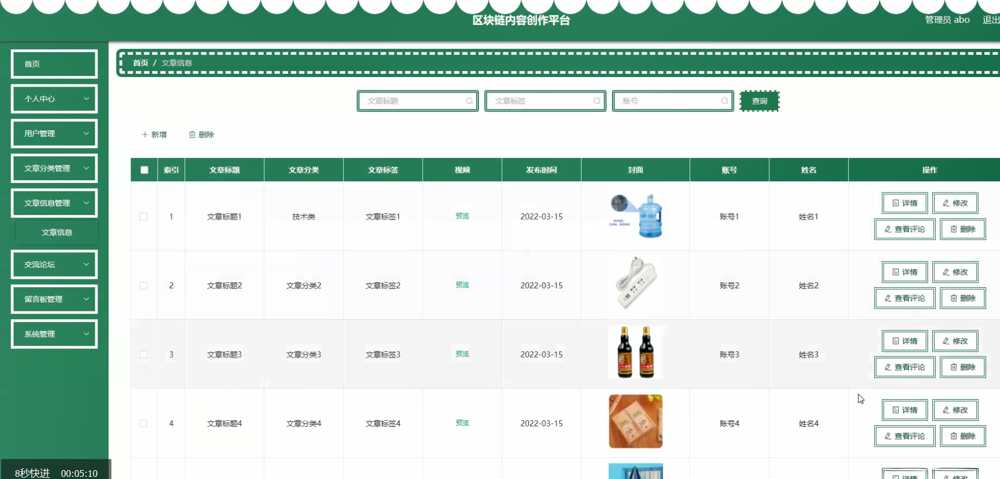This screenshot has height=479, width=1000.
Task: Click the 发布时间 column header
Action: click(542, 170)
